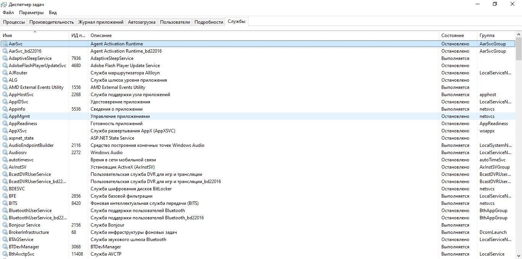
Task: Click the gear icon of BrokerInfrastructure
Action: [5, 232]
